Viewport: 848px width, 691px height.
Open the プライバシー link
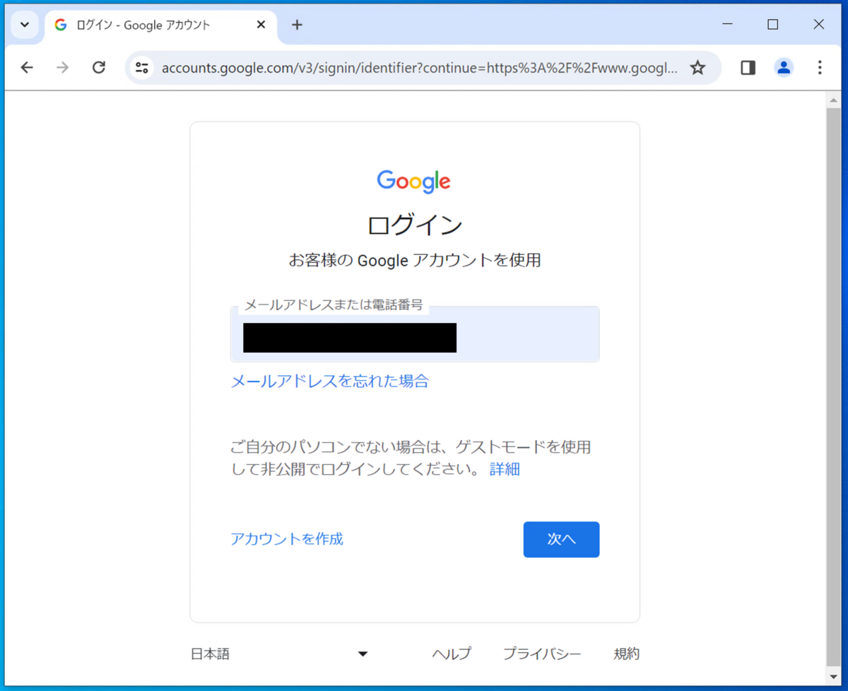tap(542, 654)
